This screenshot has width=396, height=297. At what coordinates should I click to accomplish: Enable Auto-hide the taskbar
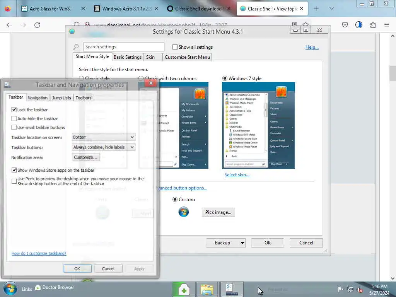click(x=14, y=118)
